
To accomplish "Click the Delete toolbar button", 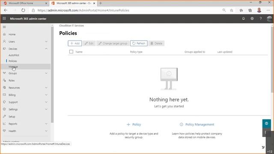I will click(156, 43).
